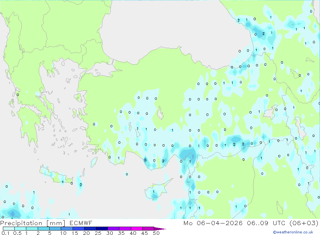The height and width of the screenshot is (235, 320).
Task: Pick the 15–20 mm legend swatch
Action: point(78,229)
